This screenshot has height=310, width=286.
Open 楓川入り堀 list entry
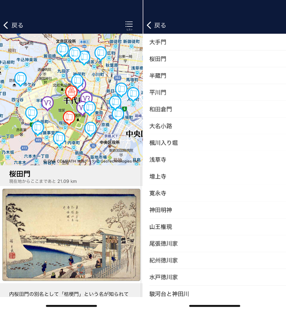point(214,143)
